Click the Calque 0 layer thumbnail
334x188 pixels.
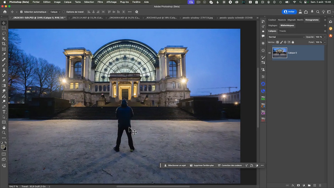click(x=279, y=53)
